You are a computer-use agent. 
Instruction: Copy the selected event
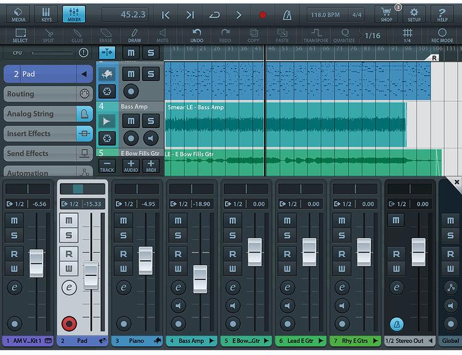click(253, 36)
